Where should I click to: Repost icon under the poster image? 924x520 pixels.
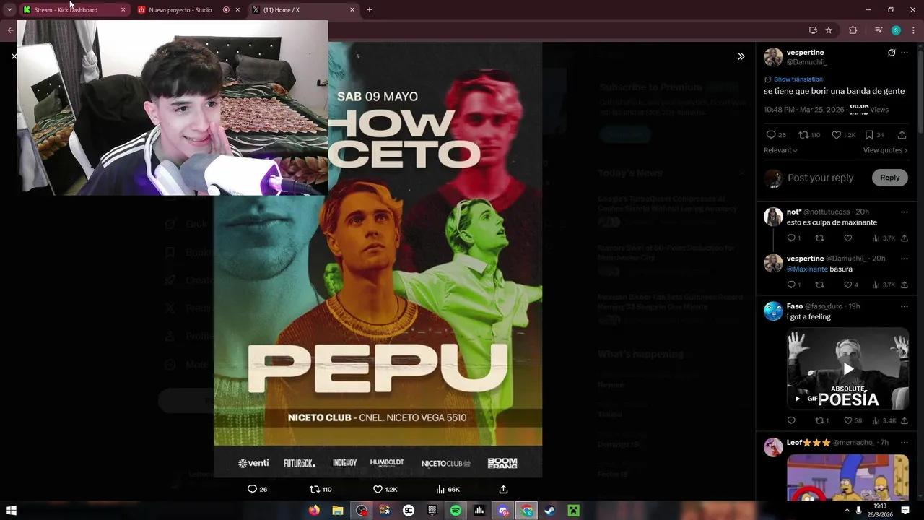click(x=321, y=489)
